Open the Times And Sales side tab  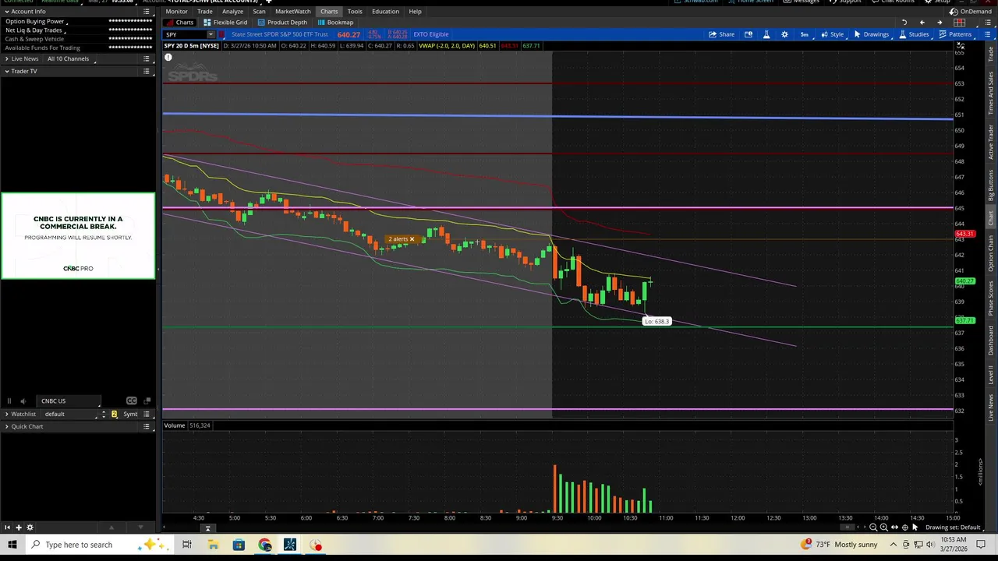click(992, 93)
